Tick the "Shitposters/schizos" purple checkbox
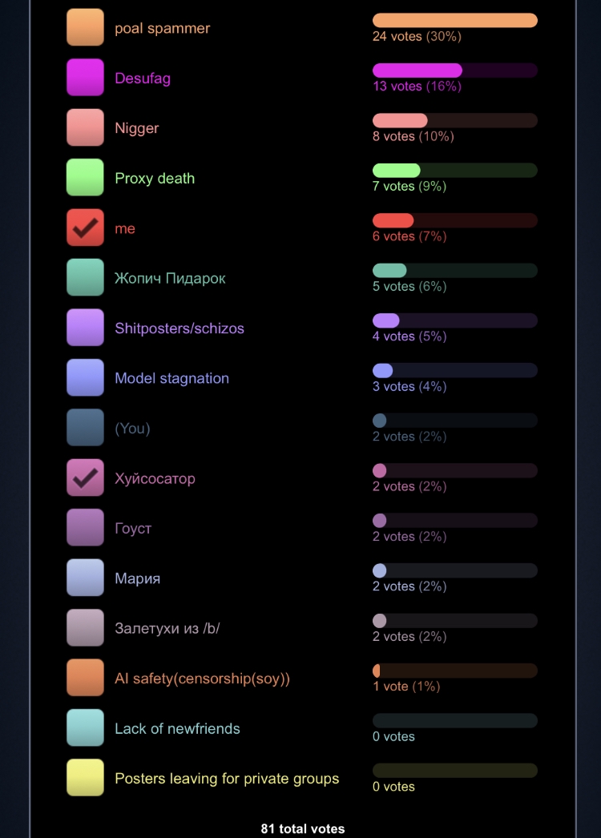 tap(85, 328)
